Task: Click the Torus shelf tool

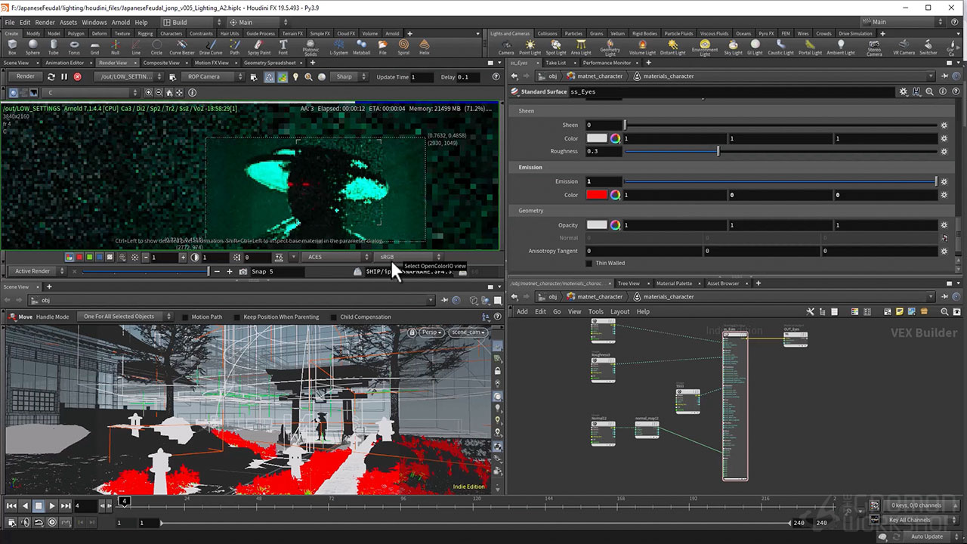Action: tap(74, 47)
